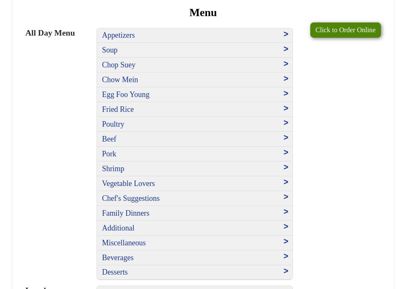
Task: Click the All Day Menu heading
Action: click(x=50, y=33)
